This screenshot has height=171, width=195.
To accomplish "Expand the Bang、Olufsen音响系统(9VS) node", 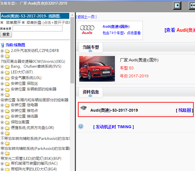I will coord(2,67).
